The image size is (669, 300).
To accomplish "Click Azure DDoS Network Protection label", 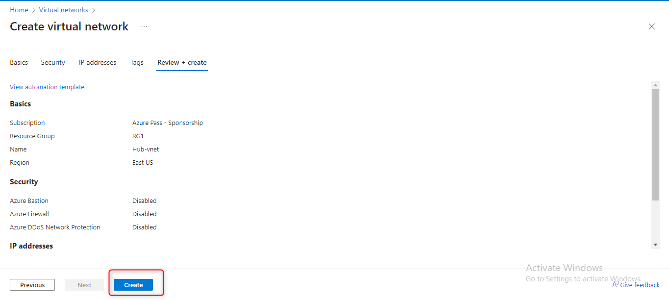I will (55, 227).
